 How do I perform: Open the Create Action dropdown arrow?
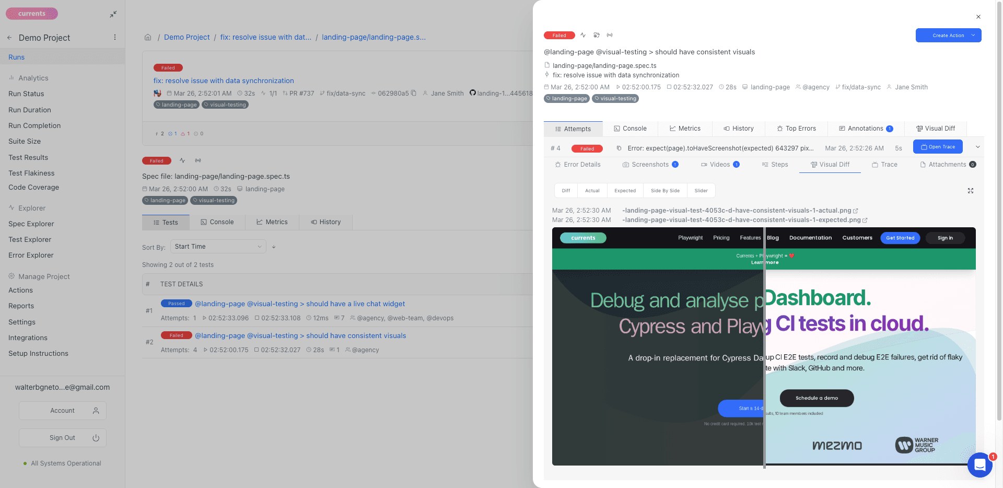tap(973, 36)
